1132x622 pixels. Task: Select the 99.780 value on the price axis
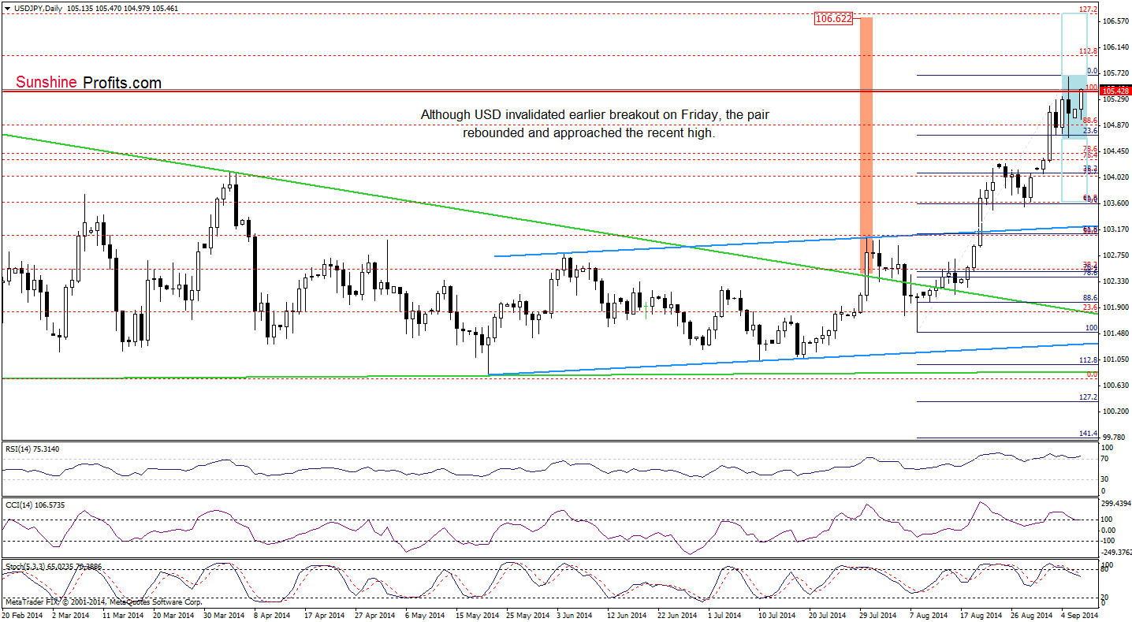pos(1113,438)
